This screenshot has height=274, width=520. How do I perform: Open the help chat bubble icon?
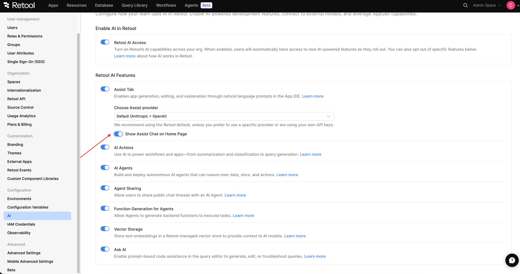point(512,260)
